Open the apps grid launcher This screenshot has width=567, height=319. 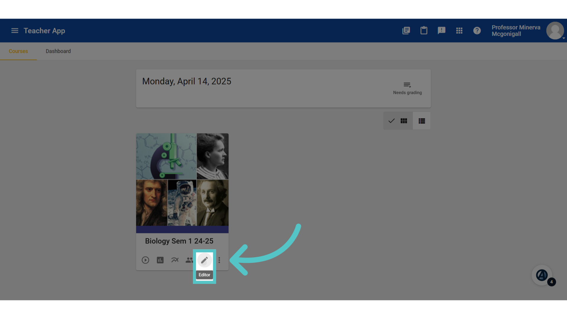[x=459, y=31]
